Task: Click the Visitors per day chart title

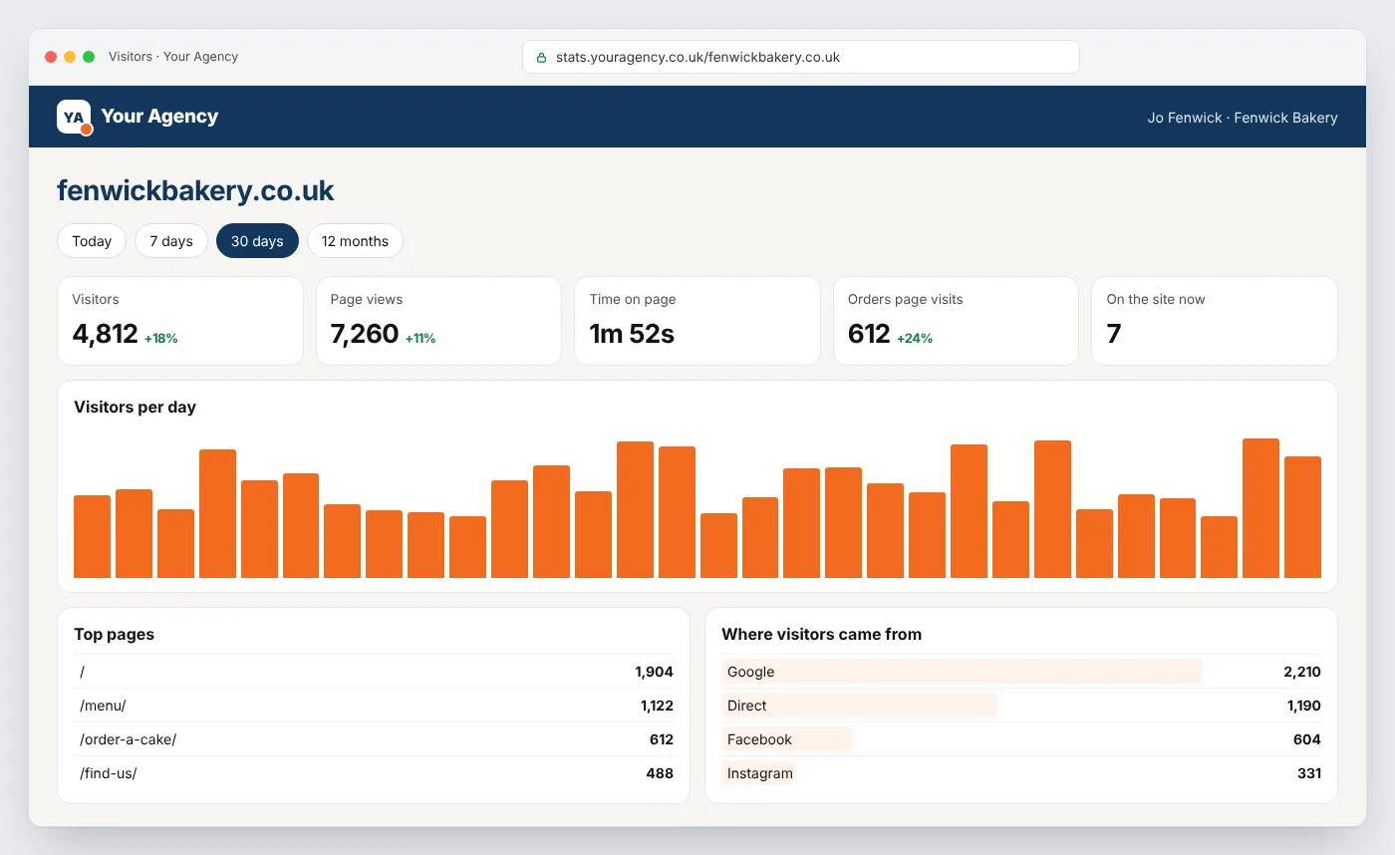Action: [x=135, y=407]
